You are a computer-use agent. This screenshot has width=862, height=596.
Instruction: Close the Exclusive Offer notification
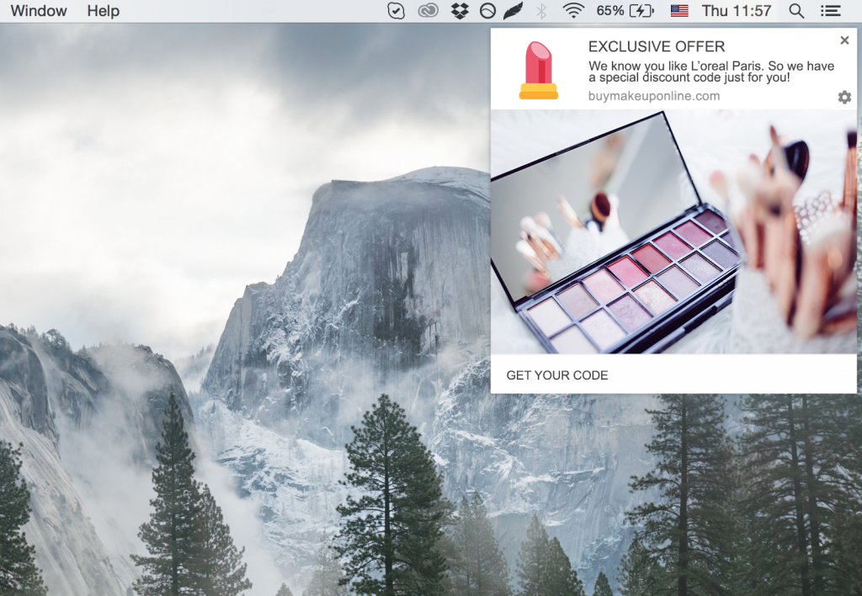tap(844, 40)
